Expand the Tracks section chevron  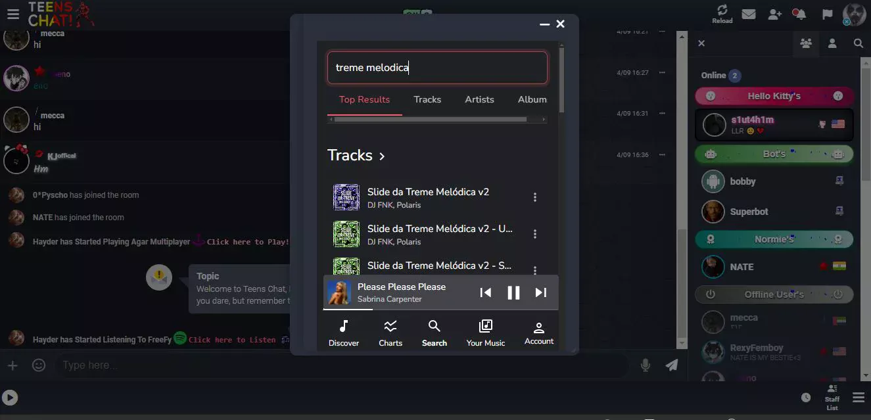[x=382, y=156]
